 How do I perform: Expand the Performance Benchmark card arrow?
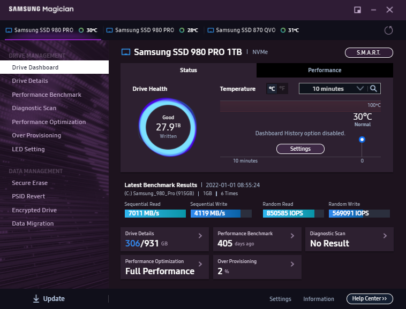tap(292, 236)
